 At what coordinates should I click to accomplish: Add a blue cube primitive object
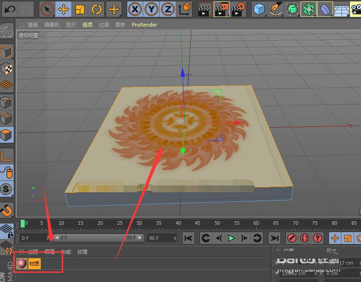(259, 9)
